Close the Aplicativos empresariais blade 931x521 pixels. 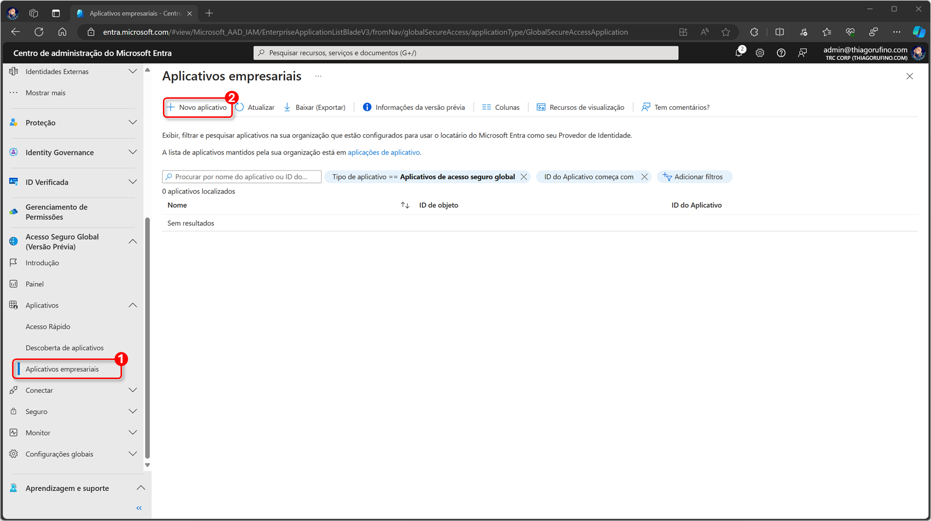click(910, 76)
